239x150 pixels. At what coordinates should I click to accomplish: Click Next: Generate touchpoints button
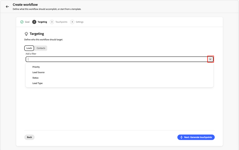(196, 137)
